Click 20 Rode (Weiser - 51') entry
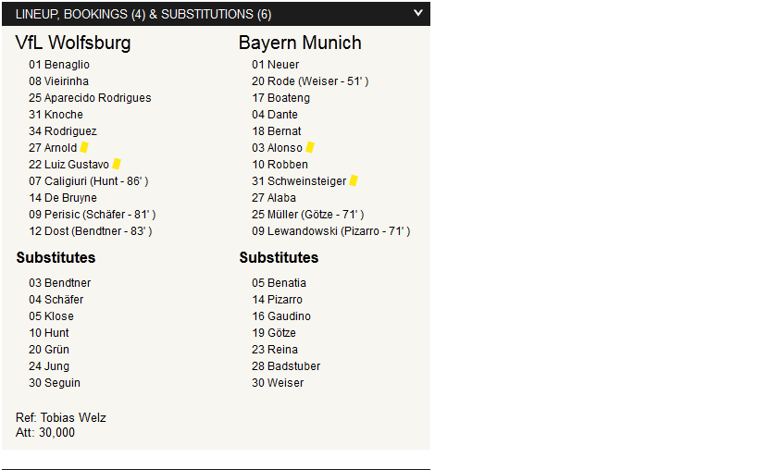This screenshot has height=470, width=758. 310,81
